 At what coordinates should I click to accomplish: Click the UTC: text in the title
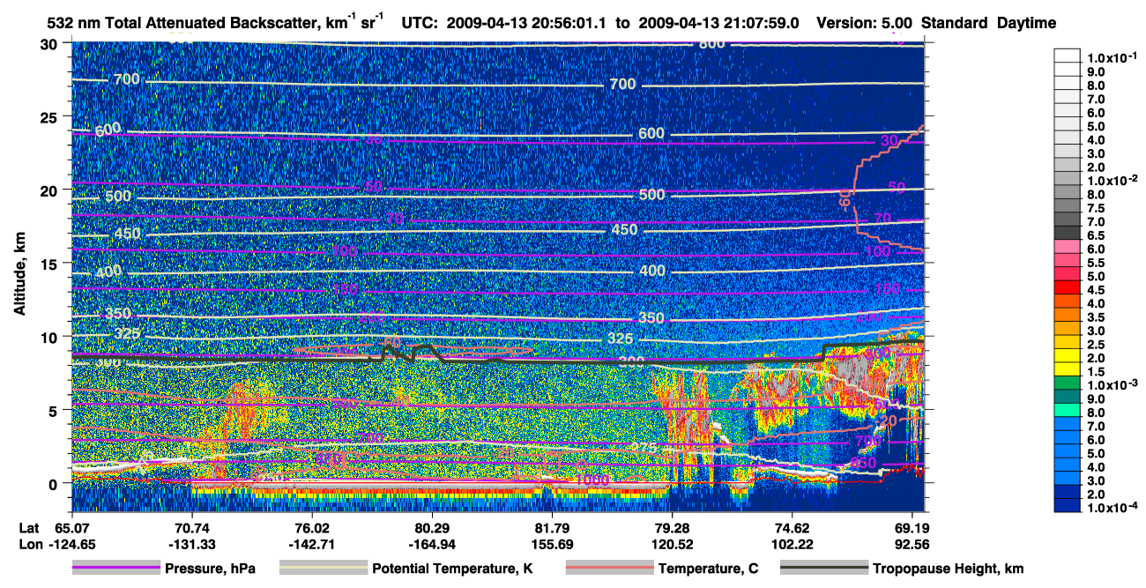pyautogui.click(x=418, y=23)
